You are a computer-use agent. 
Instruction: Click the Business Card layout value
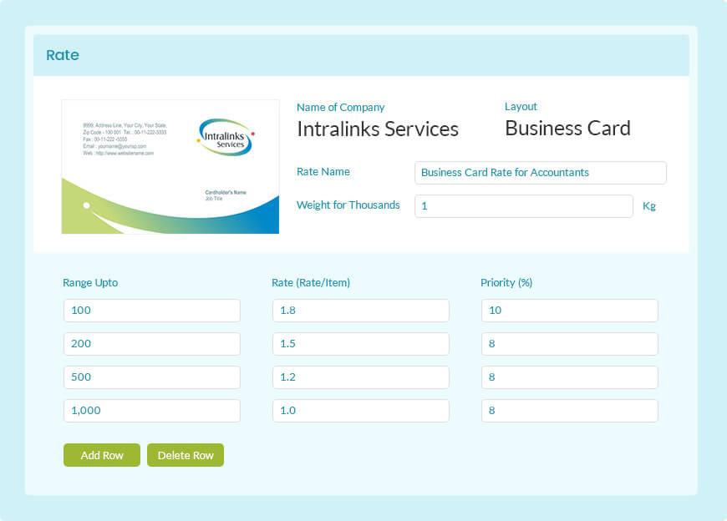(x=568, y=129)
